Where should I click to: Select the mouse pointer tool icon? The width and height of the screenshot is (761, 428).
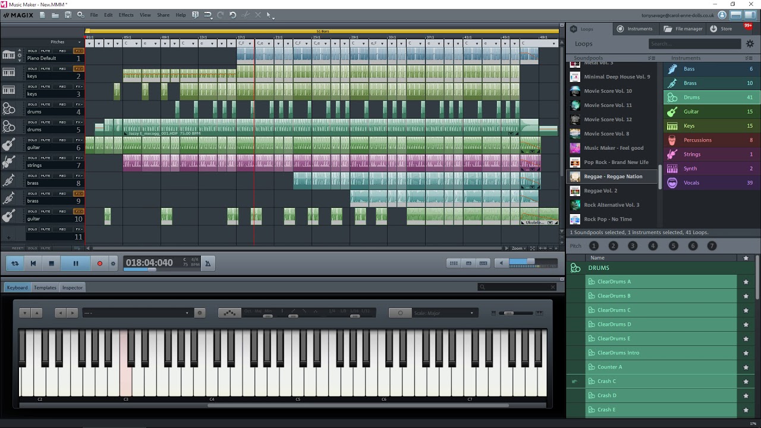tap(269, 15)
